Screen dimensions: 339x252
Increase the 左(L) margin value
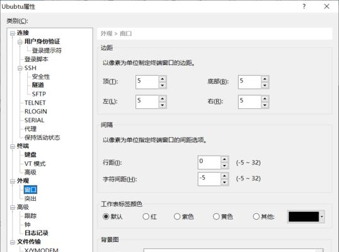click(163, 98)
